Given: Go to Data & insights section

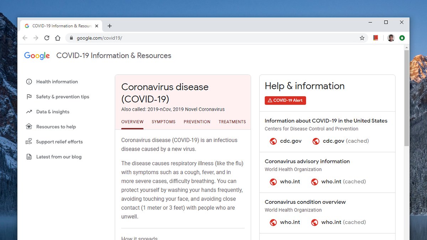Looking at the screenshot, I should (53, 112).
